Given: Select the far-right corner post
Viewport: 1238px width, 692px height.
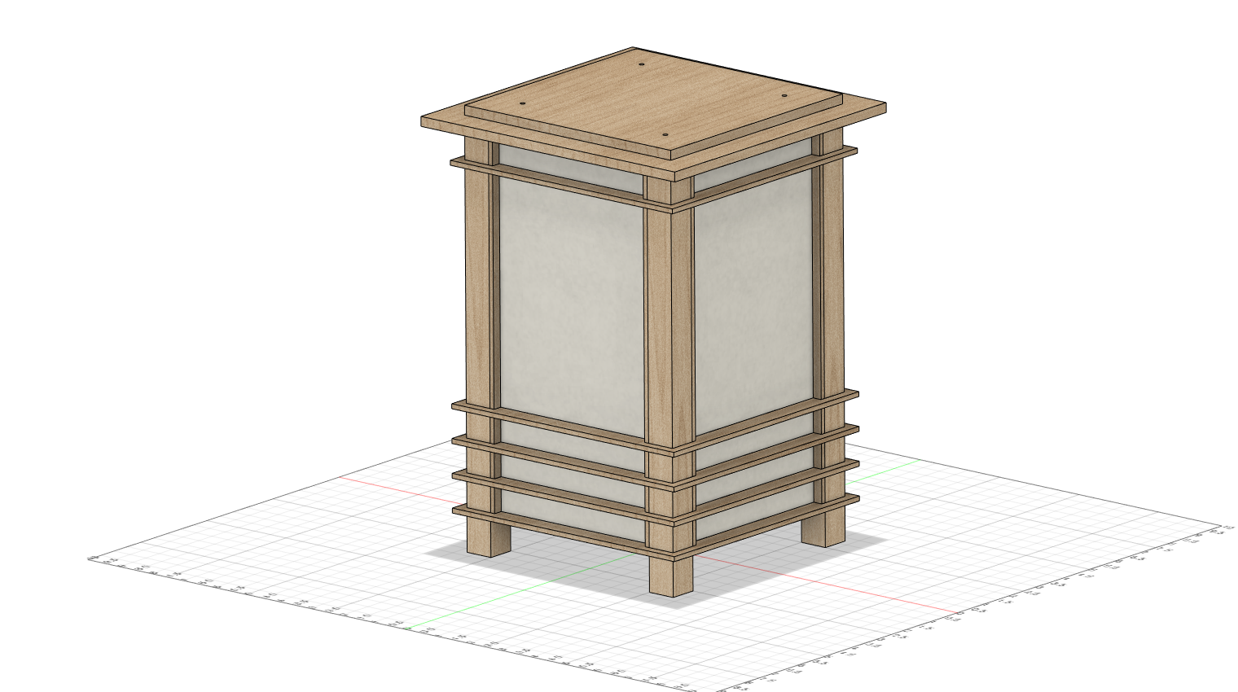Looking at the screenshot, I should 832,277.
